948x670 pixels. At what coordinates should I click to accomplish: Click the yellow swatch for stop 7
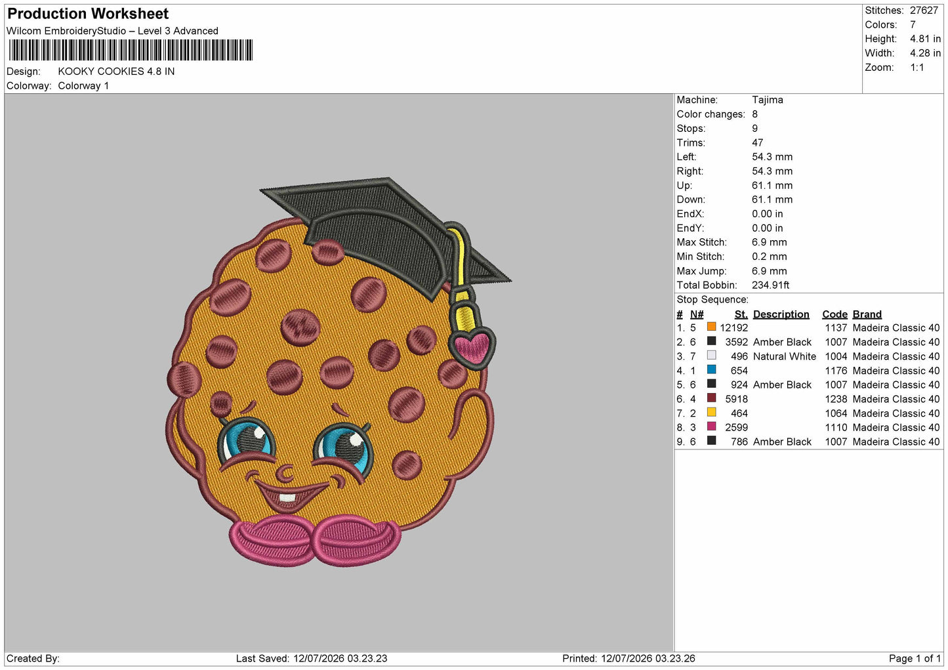[711, 412]
